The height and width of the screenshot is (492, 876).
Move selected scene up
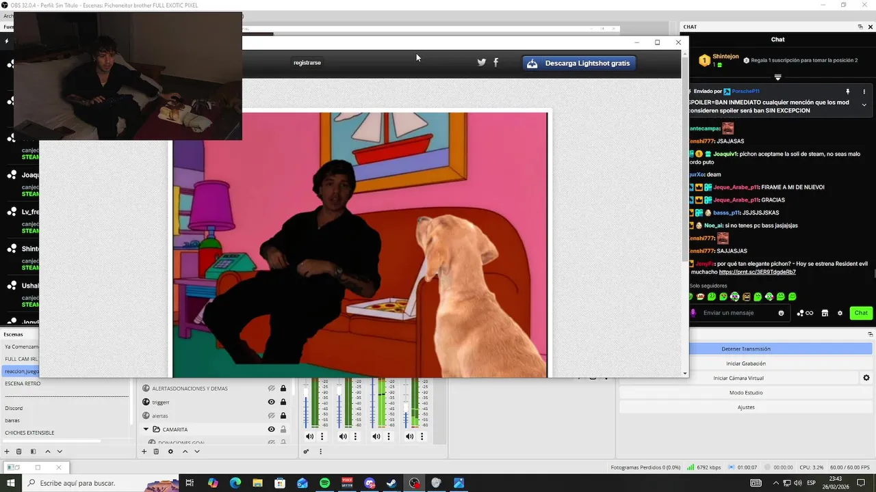[x=48, y=451]
